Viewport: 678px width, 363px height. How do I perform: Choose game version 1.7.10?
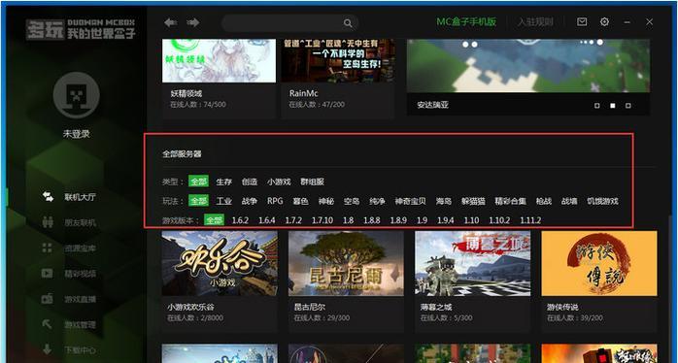coord(322,220)
